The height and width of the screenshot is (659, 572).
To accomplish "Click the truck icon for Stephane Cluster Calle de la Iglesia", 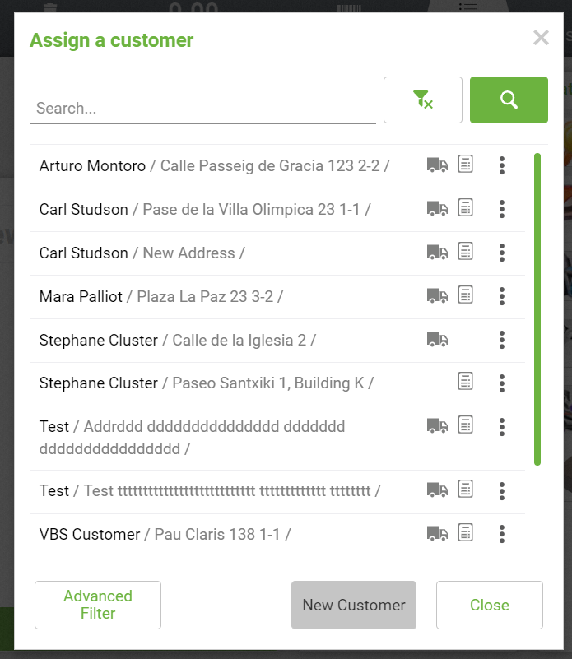I will pyautogui.click(x=437, y=339).
